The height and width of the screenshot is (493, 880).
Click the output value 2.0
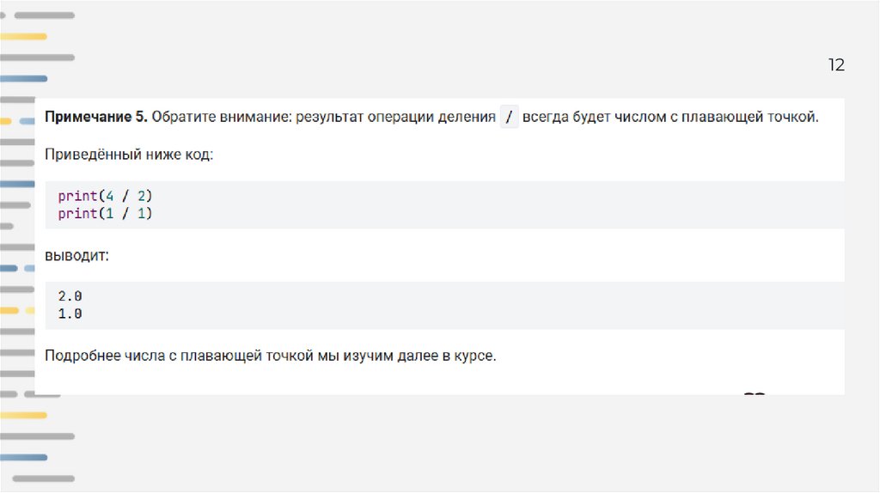click(x=70, y=296)
